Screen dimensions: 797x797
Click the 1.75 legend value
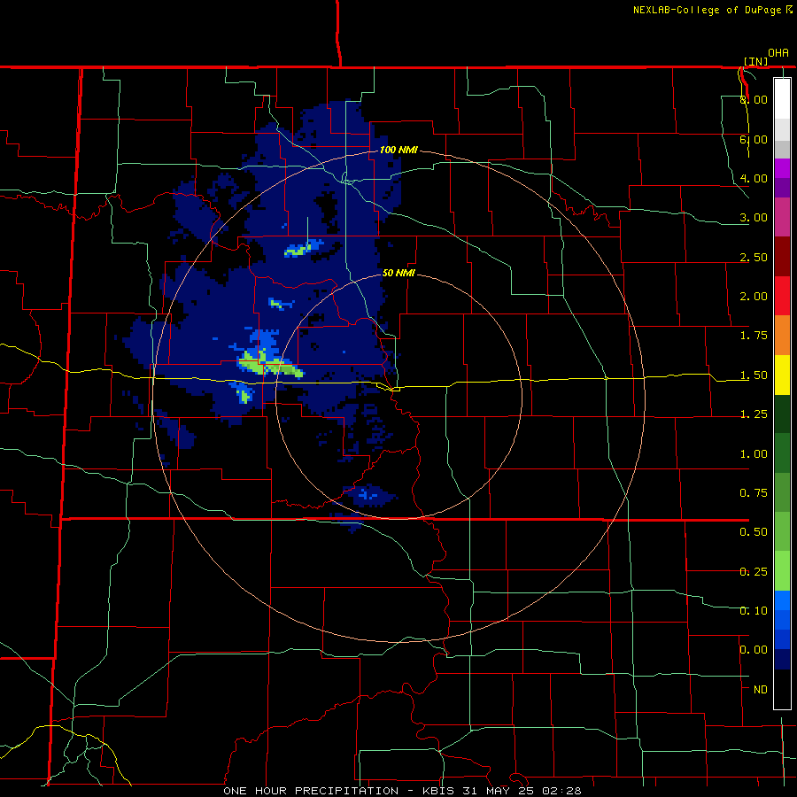[754, 336]
